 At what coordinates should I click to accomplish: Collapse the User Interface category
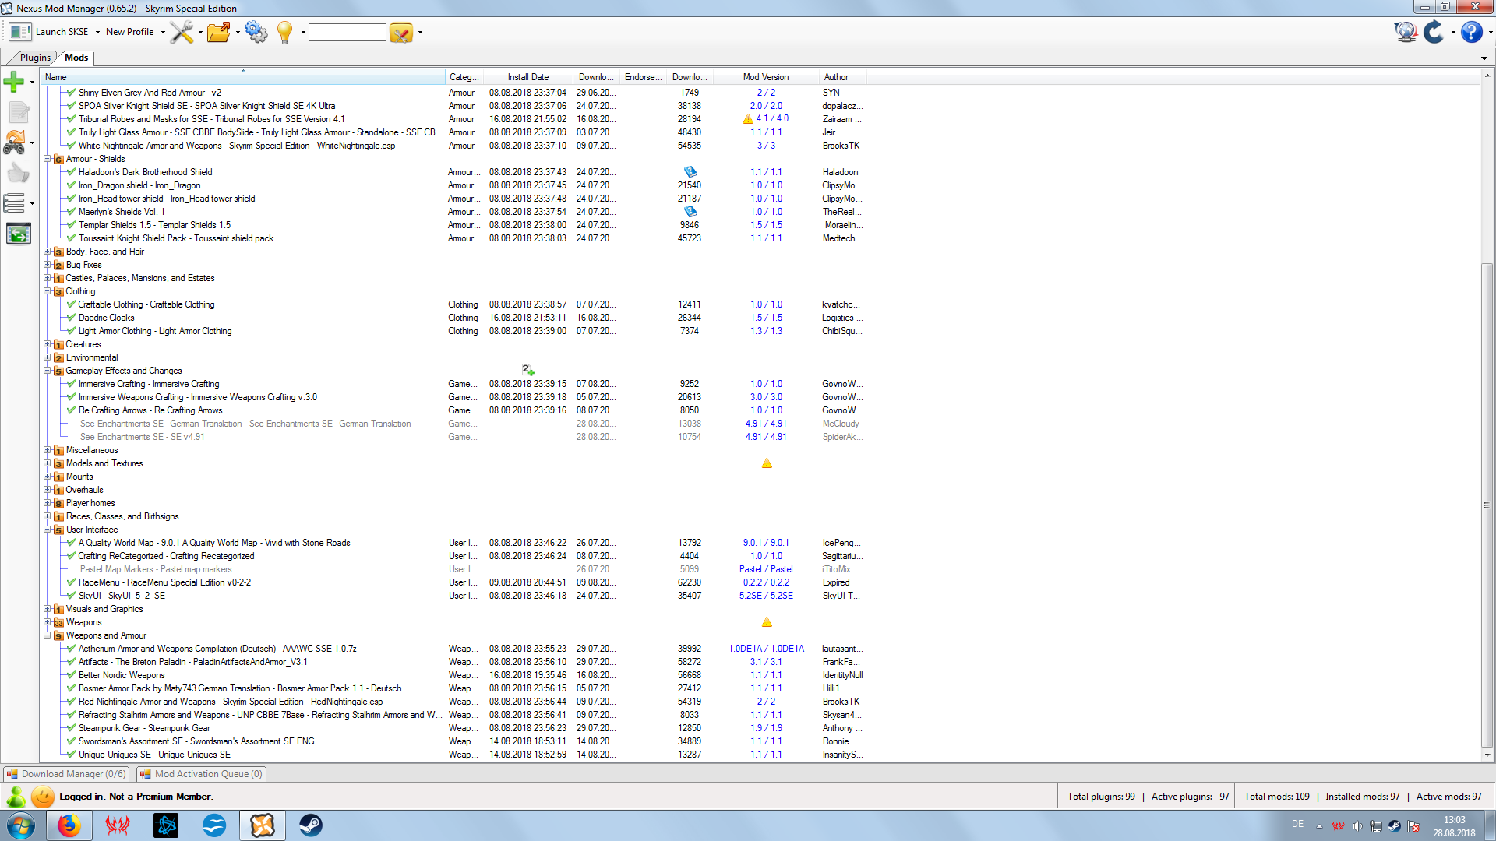48,530
